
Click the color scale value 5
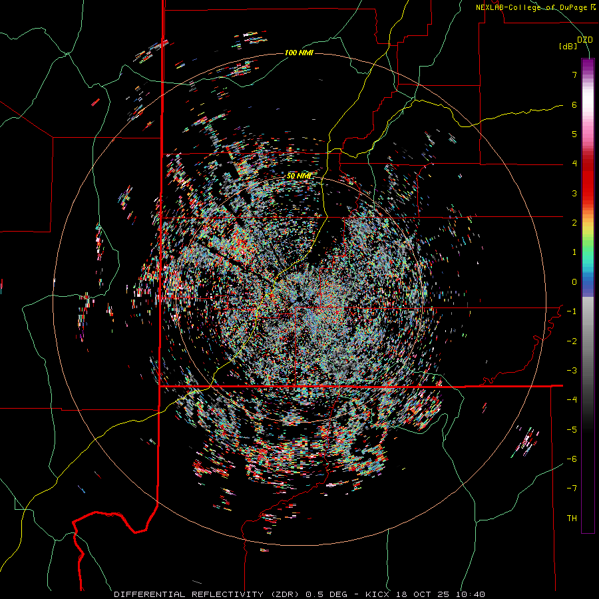click(x=574, y=134)
